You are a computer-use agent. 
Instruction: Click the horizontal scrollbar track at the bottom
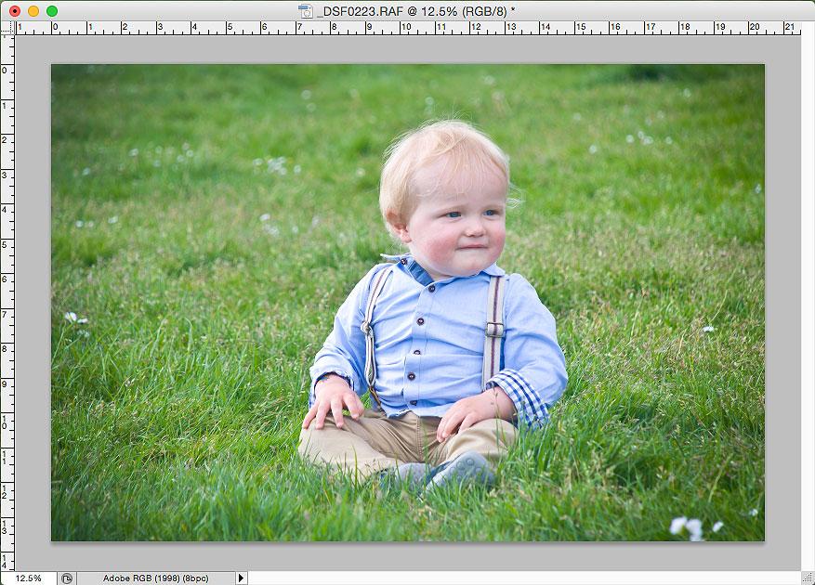[524, 578]
